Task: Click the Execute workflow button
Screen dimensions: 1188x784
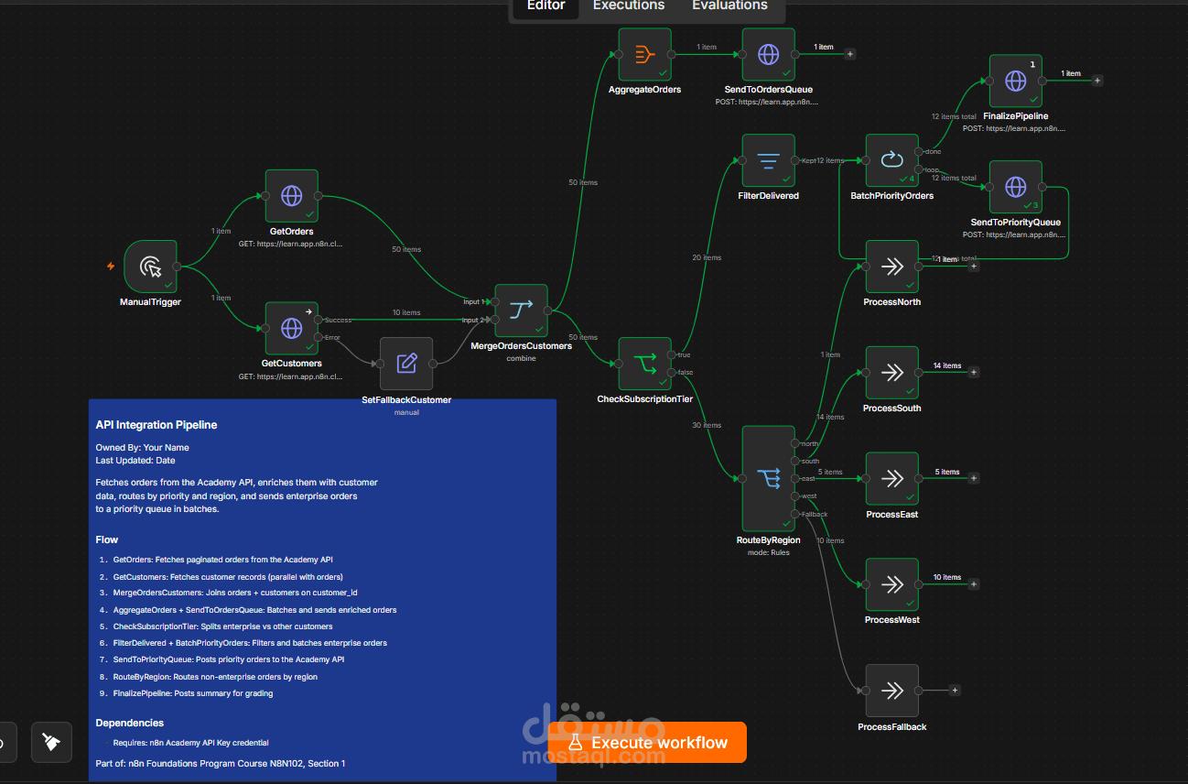Action: pyautogui.click(x=647, y=743)
